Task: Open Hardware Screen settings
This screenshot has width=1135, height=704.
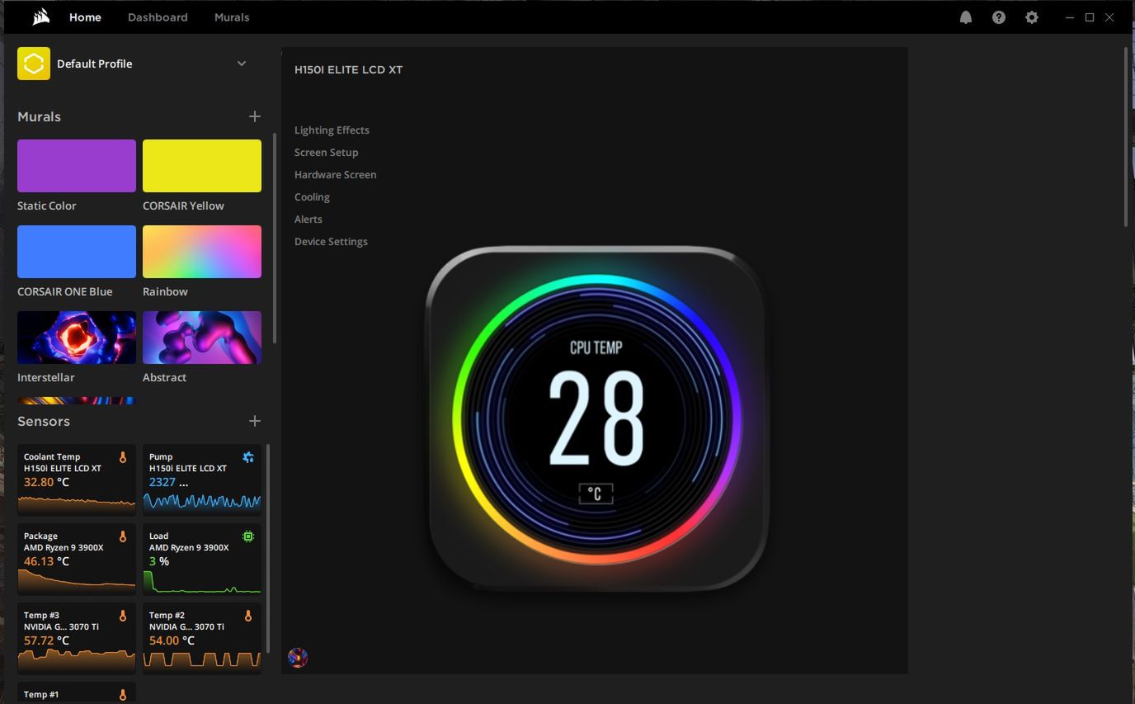Action: click(336, 174)
